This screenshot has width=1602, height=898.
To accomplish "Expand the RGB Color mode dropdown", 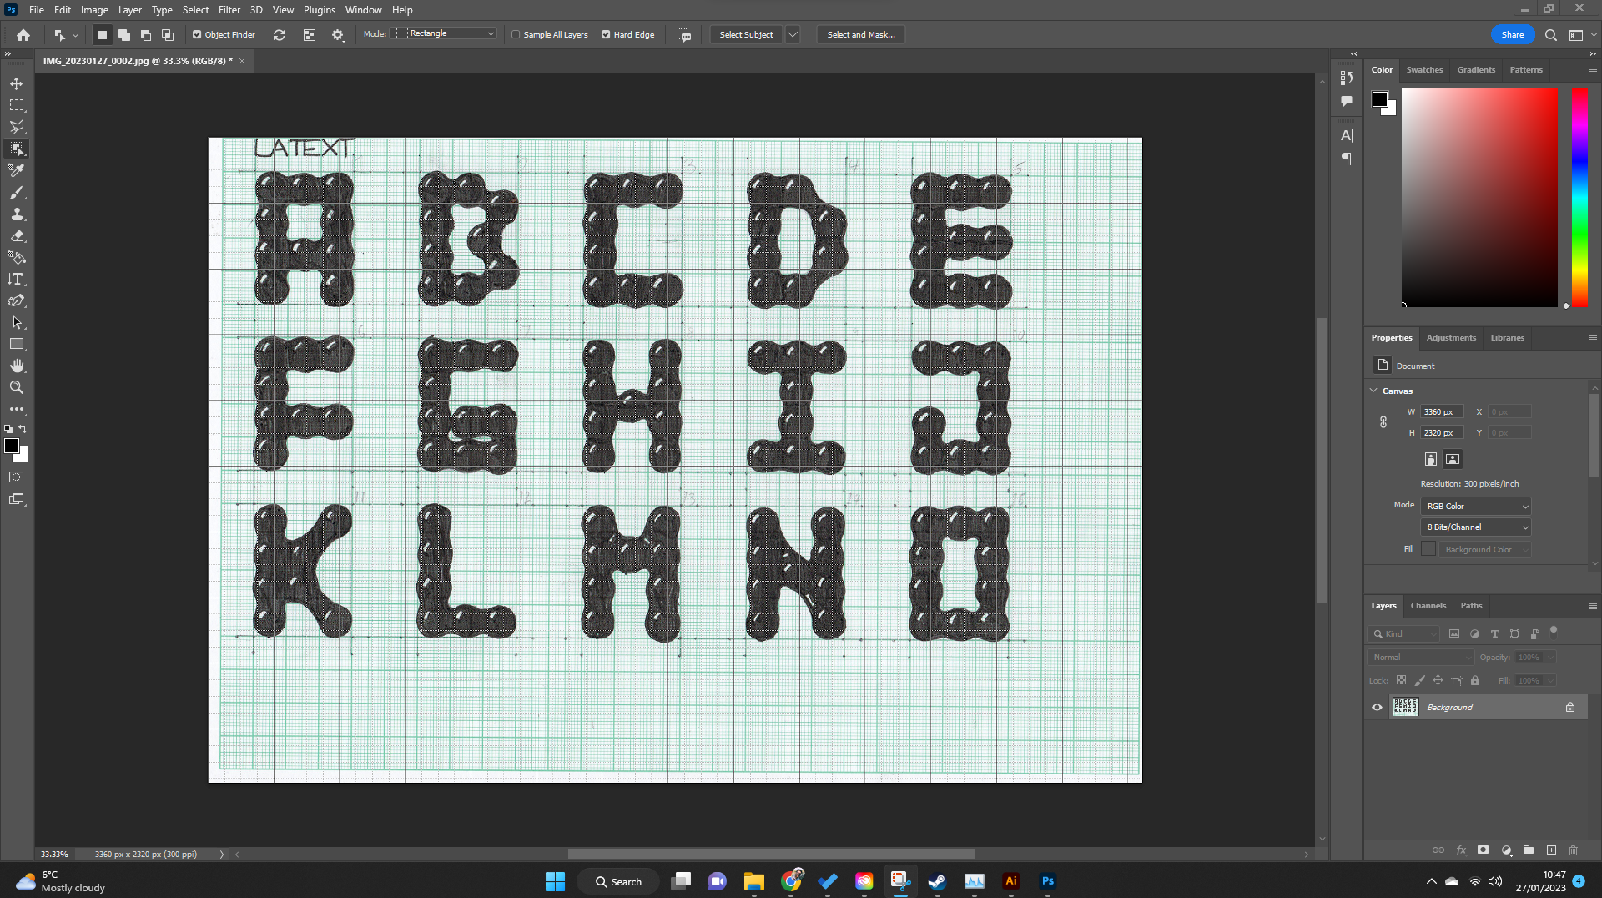I will (x=1476, y=507).
